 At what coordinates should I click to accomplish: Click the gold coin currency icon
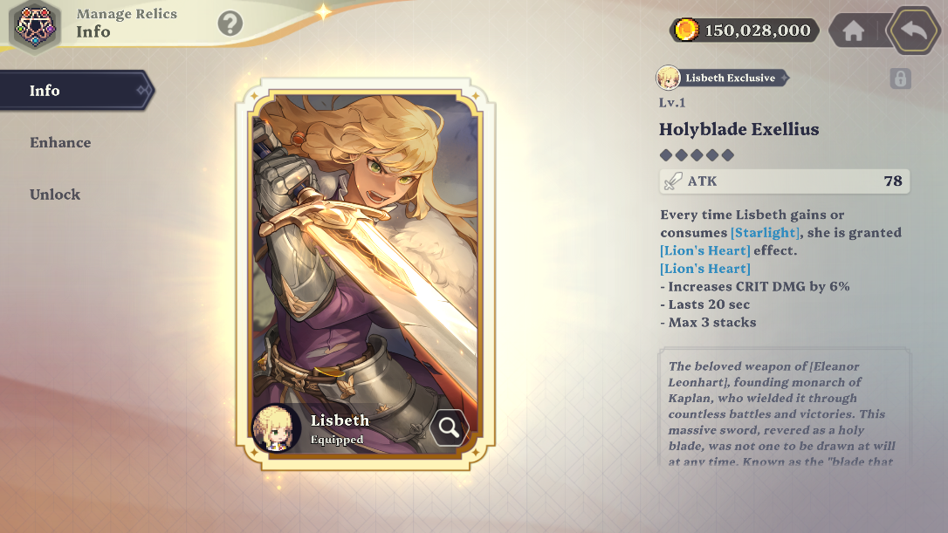686,30
